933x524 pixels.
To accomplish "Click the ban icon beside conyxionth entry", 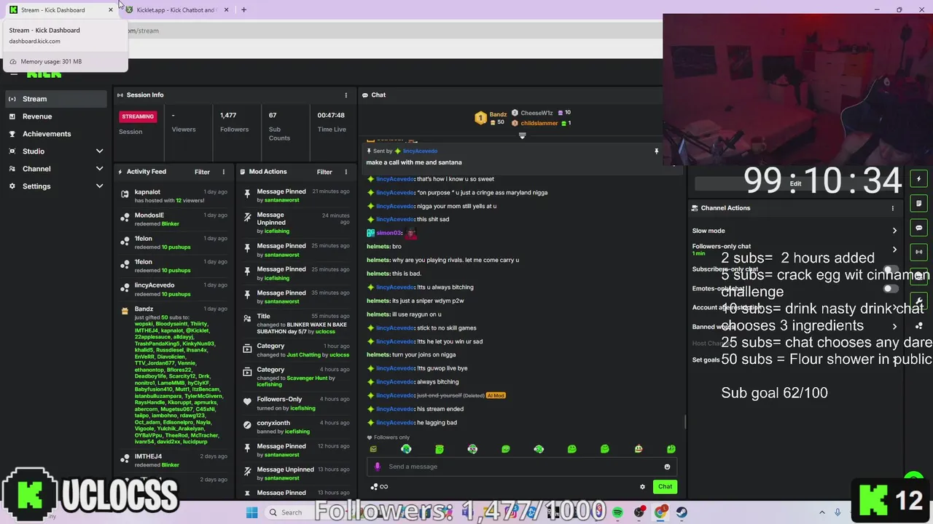I will click(x=247, y=425).
